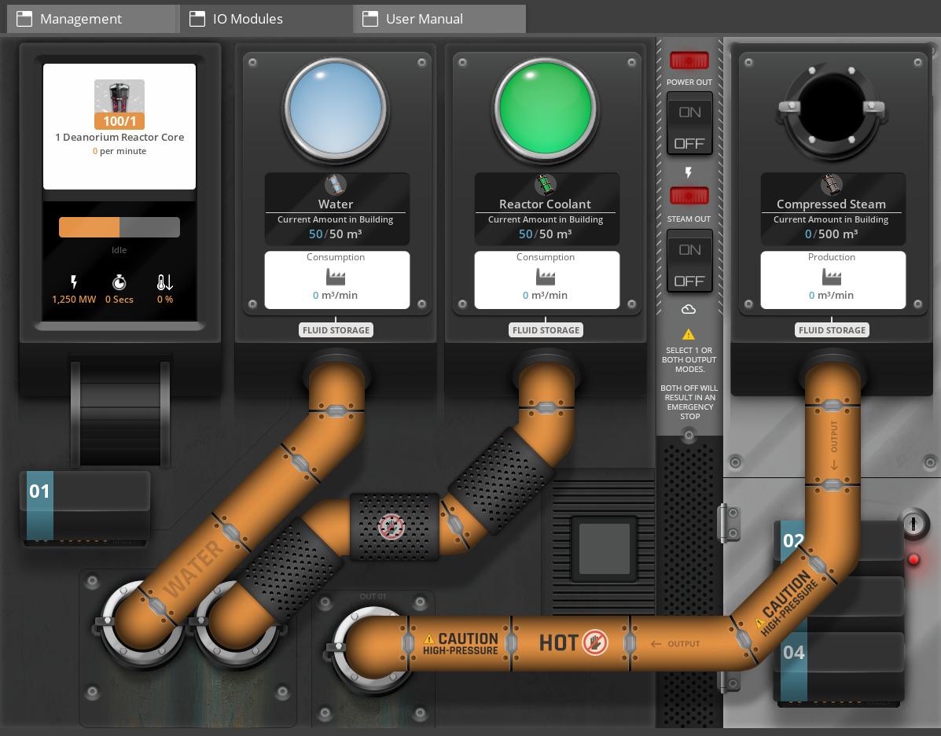Click the Water consumption factory icon

336,277
